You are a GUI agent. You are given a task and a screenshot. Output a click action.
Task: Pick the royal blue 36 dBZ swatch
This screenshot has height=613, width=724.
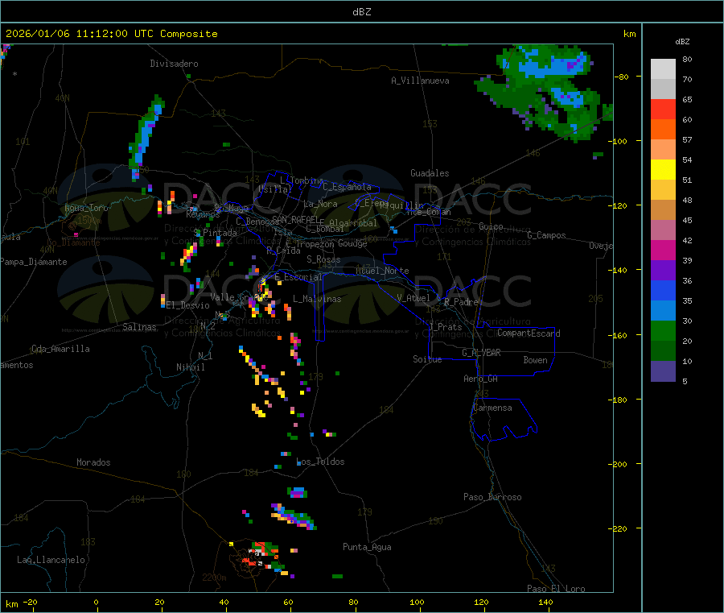tap(663, 290)
